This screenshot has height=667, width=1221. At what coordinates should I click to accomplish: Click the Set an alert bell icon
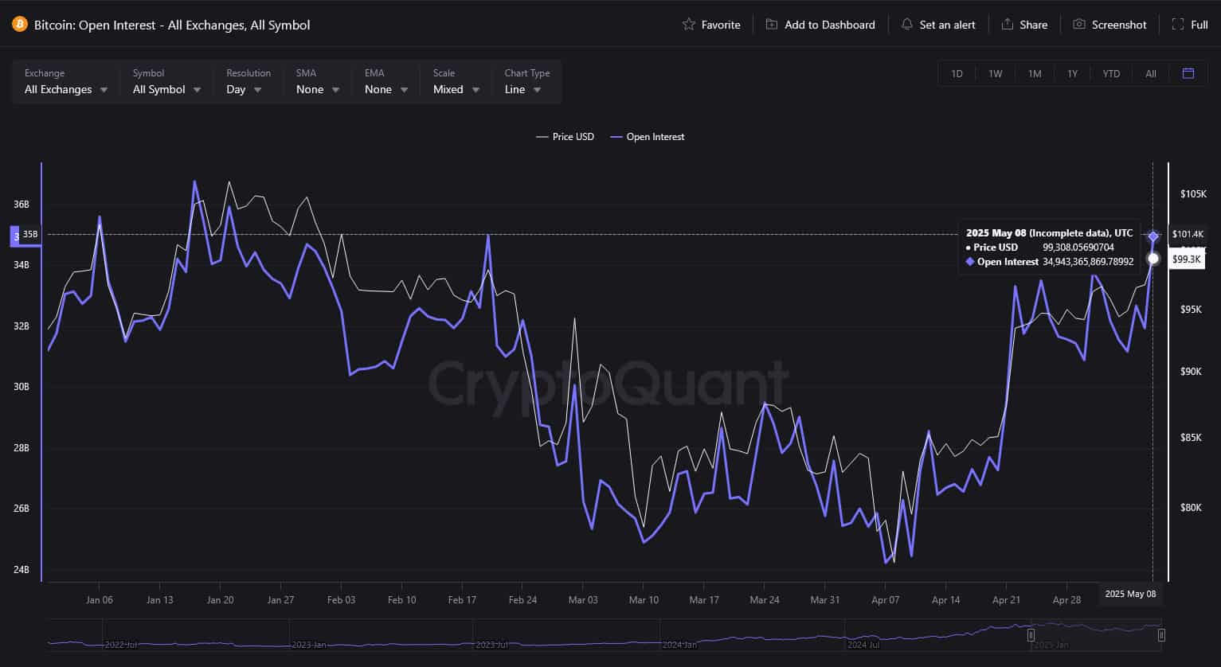(906, 25)
